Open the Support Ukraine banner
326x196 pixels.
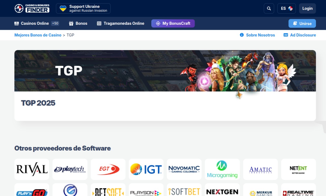tap(83, 8)
